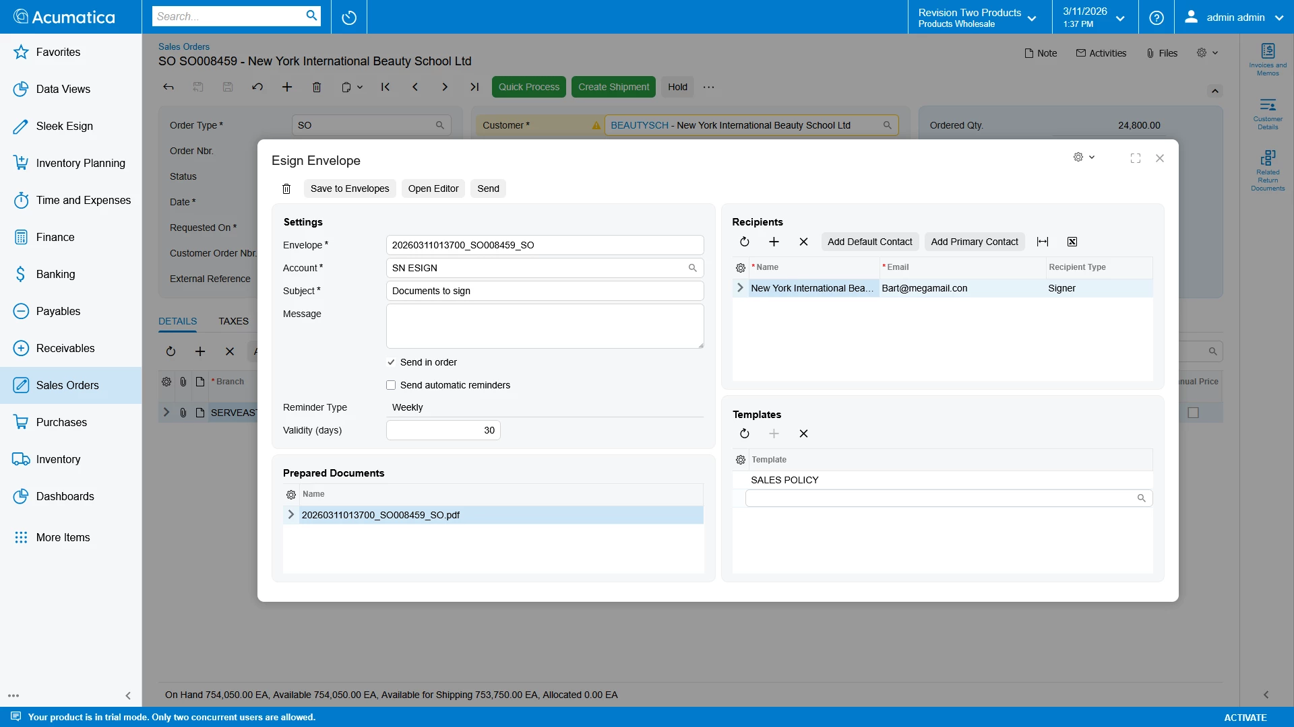Export Recipients to Excel icon
The width and height of the screenshot is (1294, 727).
[1072, 242]
